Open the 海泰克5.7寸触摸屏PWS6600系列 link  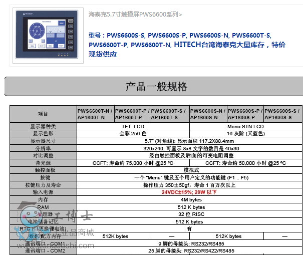point(135,15)
